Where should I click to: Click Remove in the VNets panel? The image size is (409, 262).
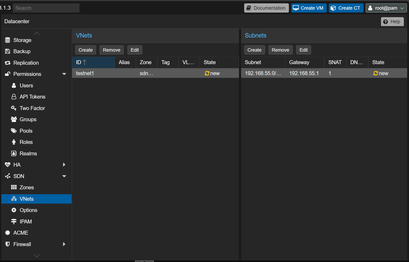pos(112,50)
